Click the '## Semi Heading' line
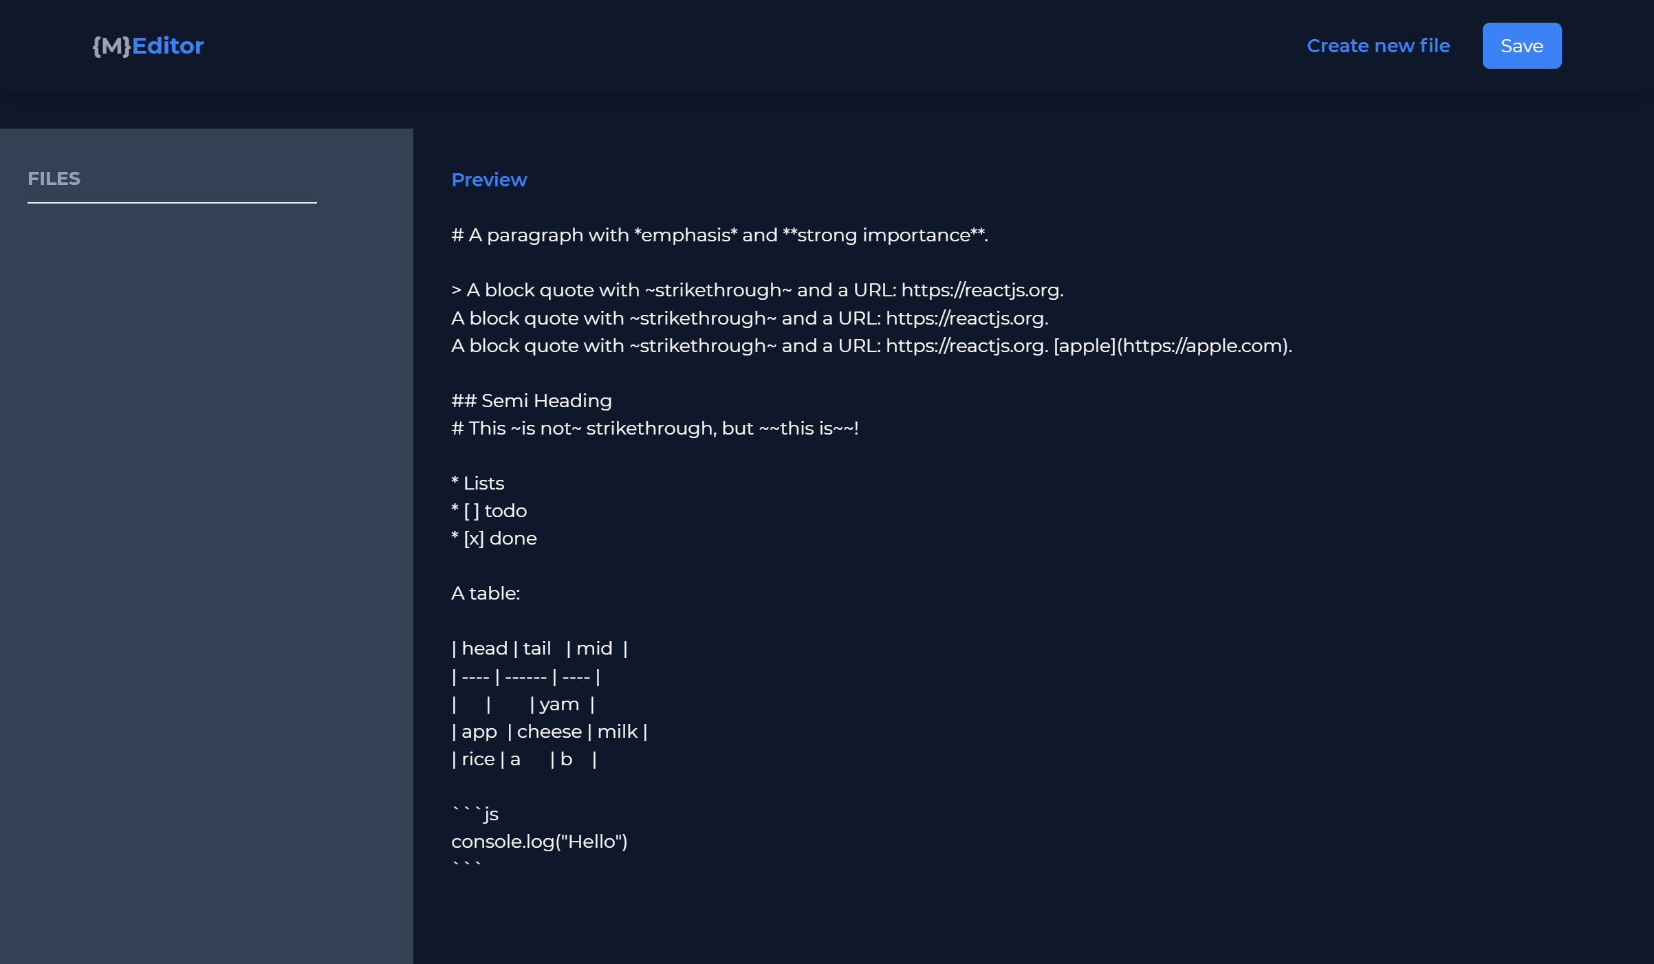The height and width of the screenshot is (964, 1654). click(532, 400)
